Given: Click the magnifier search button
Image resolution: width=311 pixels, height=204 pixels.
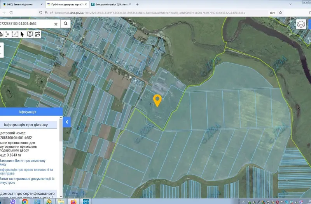Looking at the screenshot, I should point(65,24).
